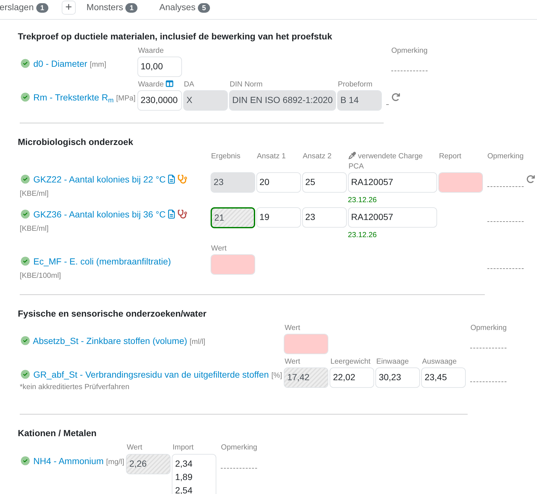Screen dimensions: 537x494
Task: Open document icon next to GKZ22
Action: (x=171, y=179)
